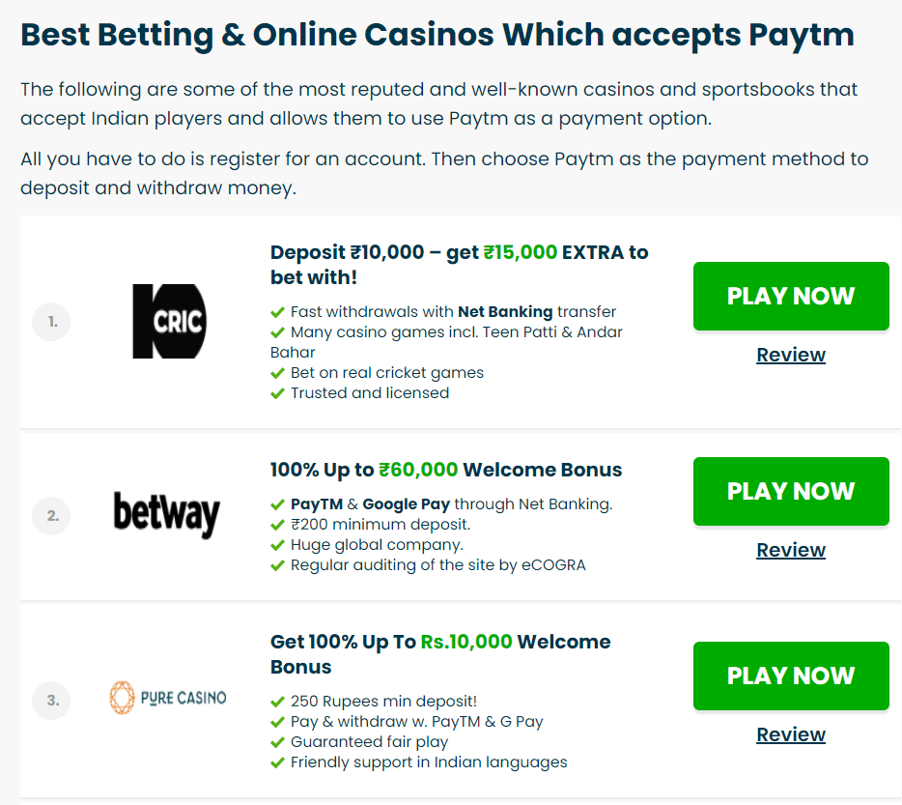The width and height of the screenshot is (902, 805).
Task: Click the Regular auditing by eCOGRA text
Action: click(437, 565)
